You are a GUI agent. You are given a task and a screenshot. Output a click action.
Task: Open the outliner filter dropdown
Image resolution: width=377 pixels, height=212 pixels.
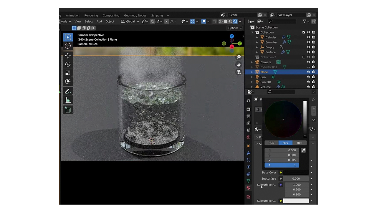305,21
